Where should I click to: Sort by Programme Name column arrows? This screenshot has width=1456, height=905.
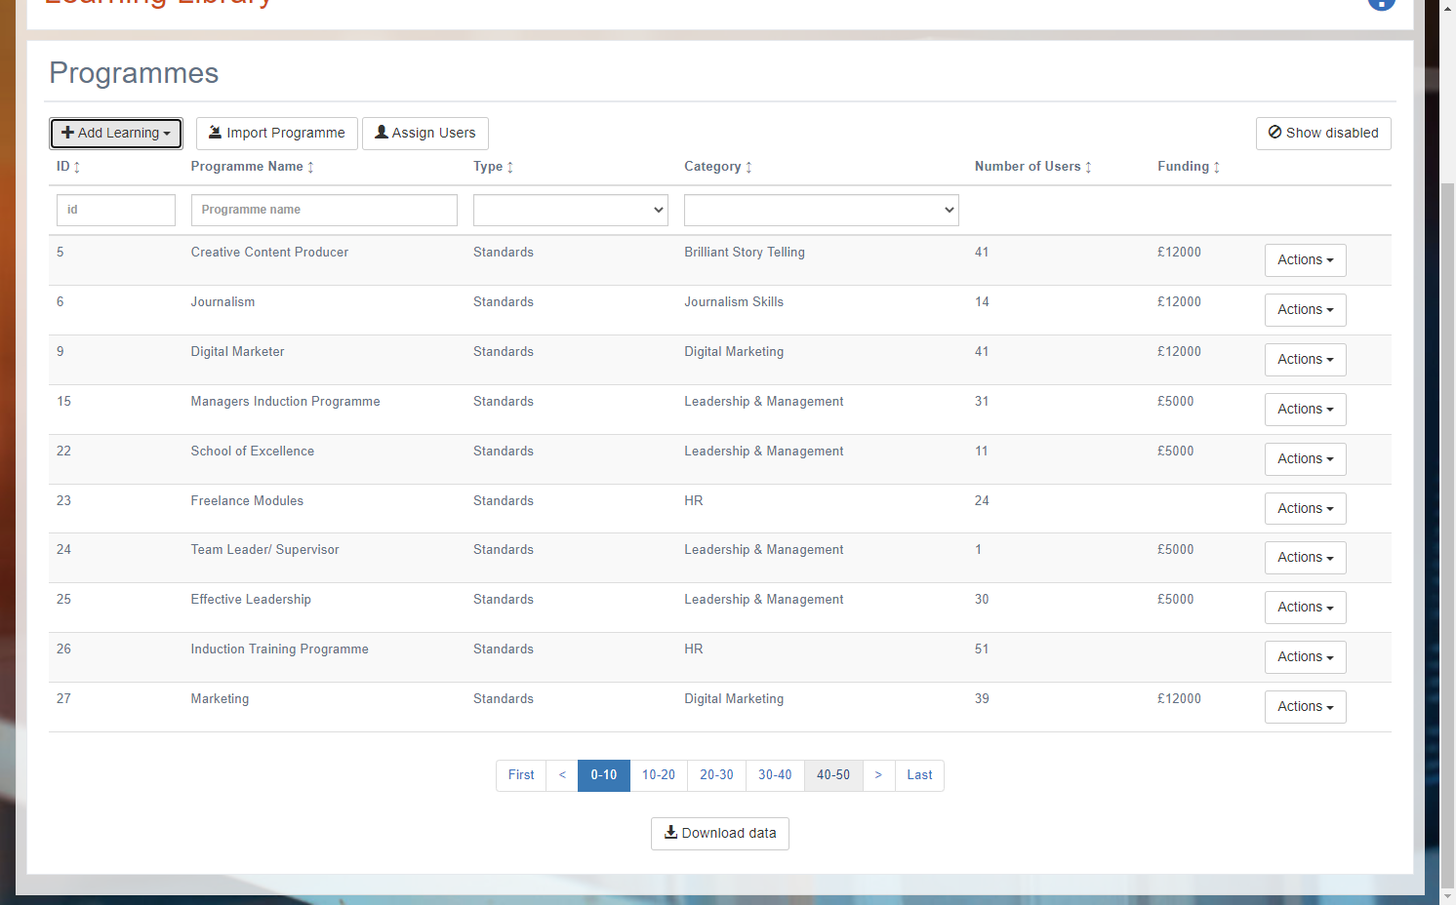pyautogui.click(x=310, y=167)
